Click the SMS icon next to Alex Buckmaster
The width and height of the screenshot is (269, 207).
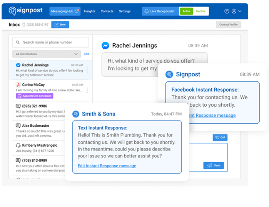coord(18,126)
